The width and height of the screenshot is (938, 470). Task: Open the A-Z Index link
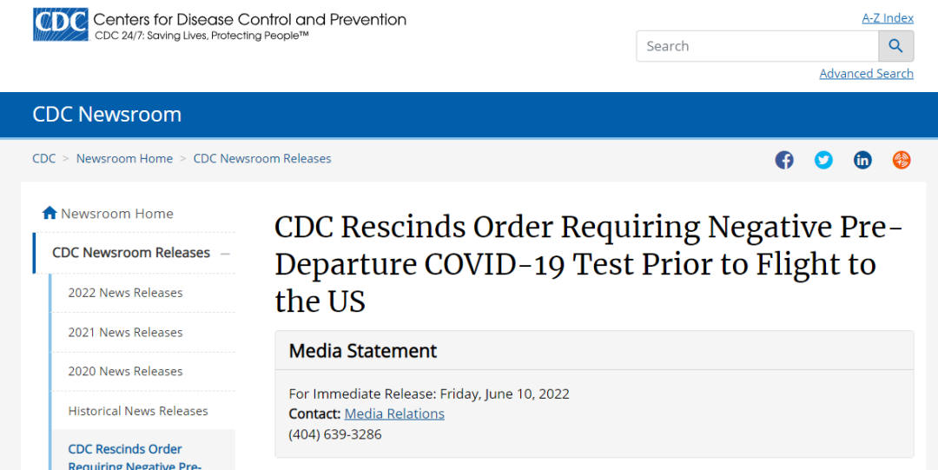pyautogui.click(x=887, y=17)
